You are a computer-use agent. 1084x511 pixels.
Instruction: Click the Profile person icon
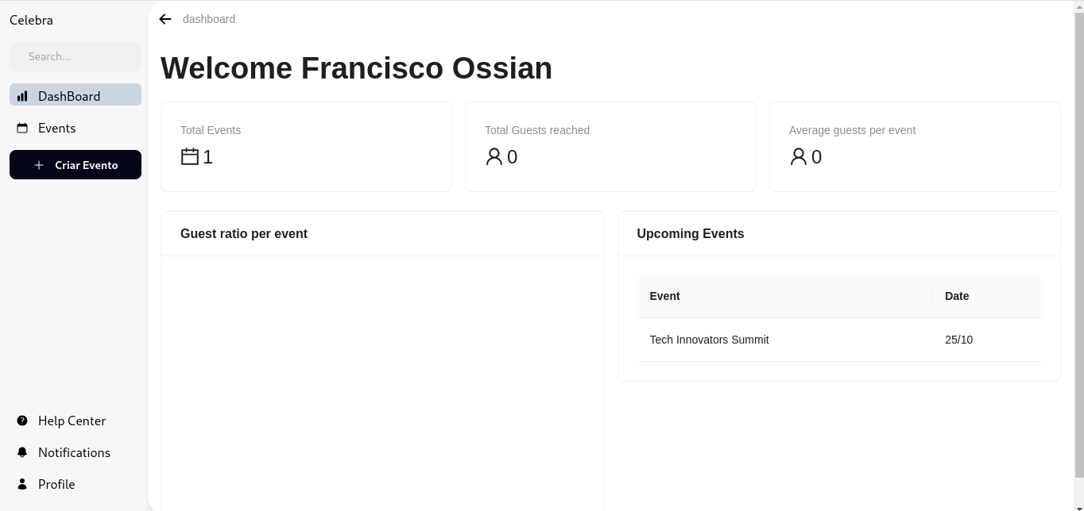tap(22, 484)
